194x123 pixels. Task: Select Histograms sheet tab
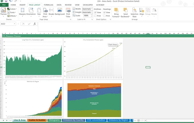[x=54, y=120]
